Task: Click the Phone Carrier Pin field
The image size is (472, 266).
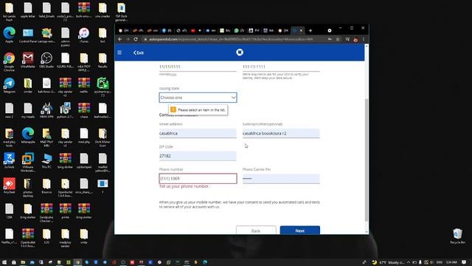Action: click(281, 179)
